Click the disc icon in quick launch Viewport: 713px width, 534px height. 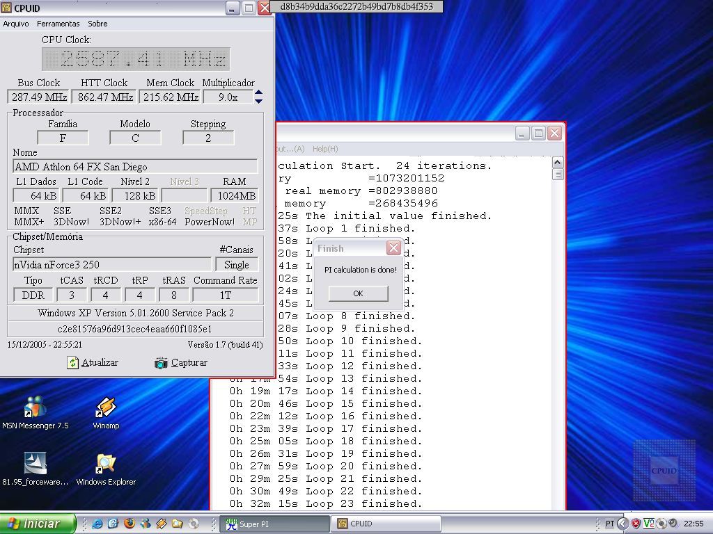coord(194,524)
